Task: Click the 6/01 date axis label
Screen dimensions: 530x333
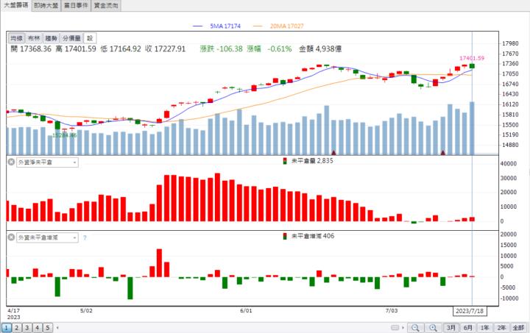Action: (246, 311)
